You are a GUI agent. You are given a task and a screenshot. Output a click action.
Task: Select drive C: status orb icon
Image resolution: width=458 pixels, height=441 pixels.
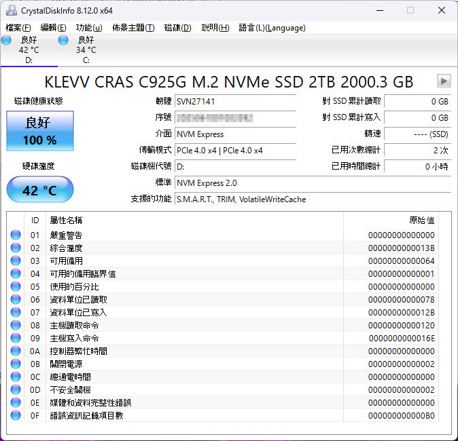click(x=63, y=41)
